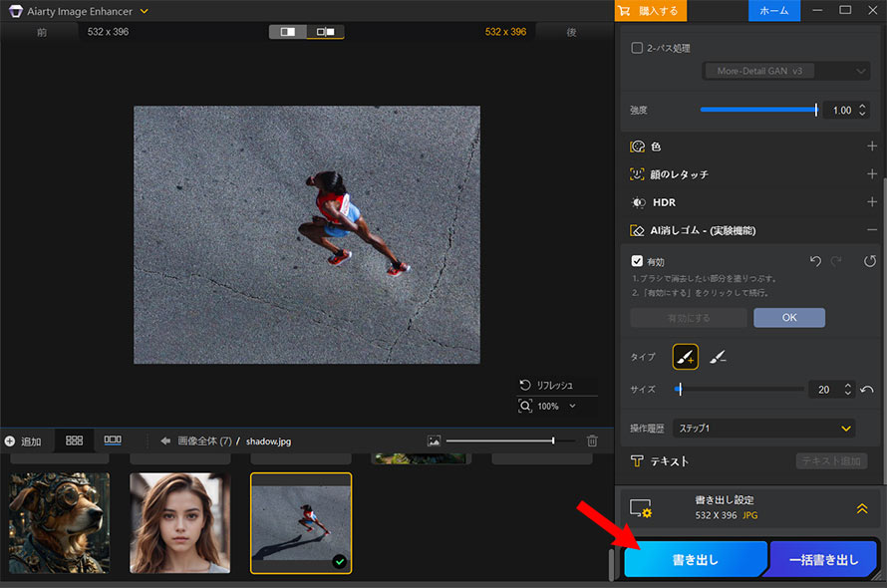Switch to list view icon in thumbnail bar
Viewport: 887px width, 588px height.
pos(112,440)
